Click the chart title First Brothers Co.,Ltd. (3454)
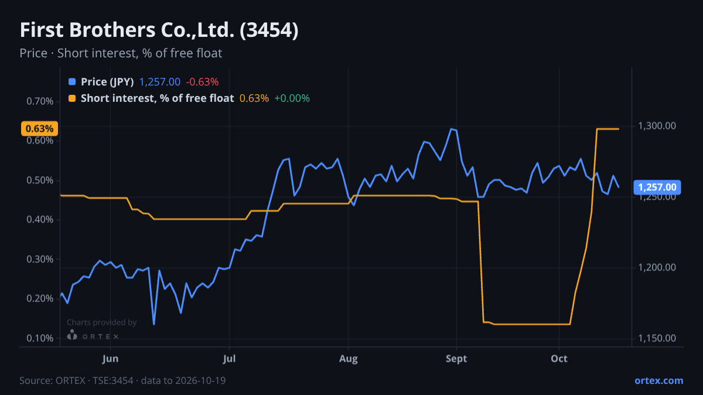 [x=159, y=30]
